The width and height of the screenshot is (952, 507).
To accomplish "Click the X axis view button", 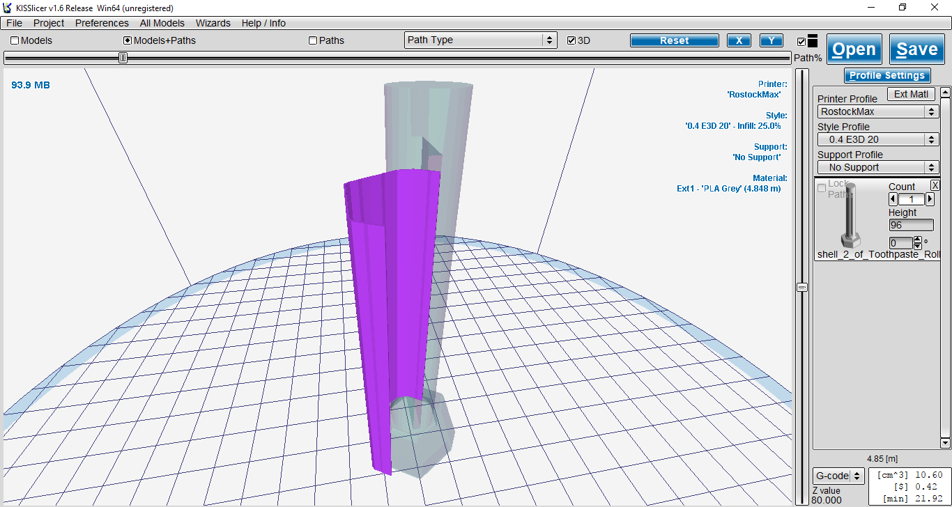I will 739,40.
